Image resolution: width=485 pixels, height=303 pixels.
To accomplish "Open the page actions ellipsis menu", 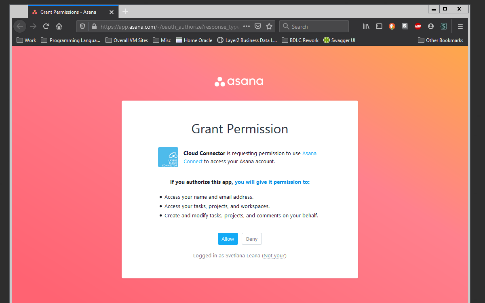I will 247,27.
